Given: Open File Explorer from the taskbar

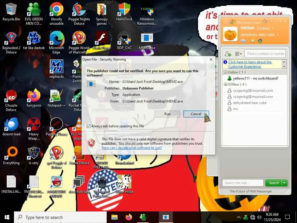Looking at the screenshot, I should click(x=114, y=217).
